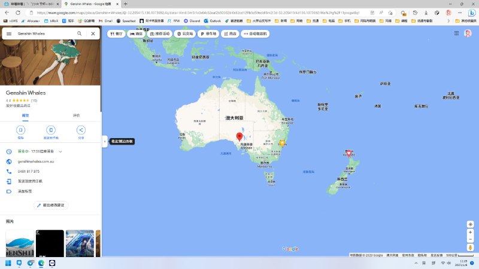Zoom in the map with plus
The image size is (479, 269).
click(x=470, y=233)
